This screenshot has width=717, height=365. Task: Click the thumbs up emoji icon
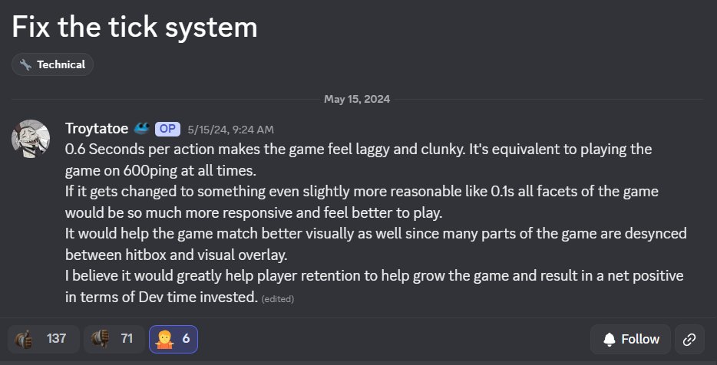[25, 338]
